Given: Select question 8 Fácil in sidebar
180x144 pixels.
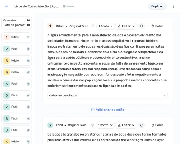Looking at the screenshot, I should pyautogui.click(x=16, y=118).
